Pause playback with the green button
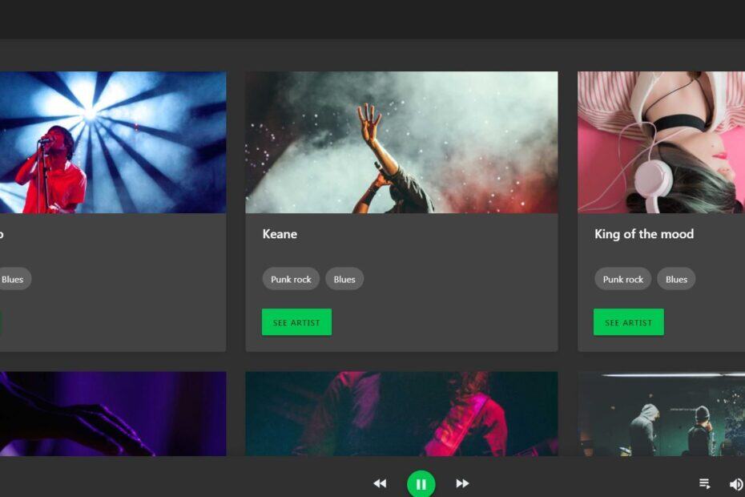The image size is (745, 497). pos(421,483)
